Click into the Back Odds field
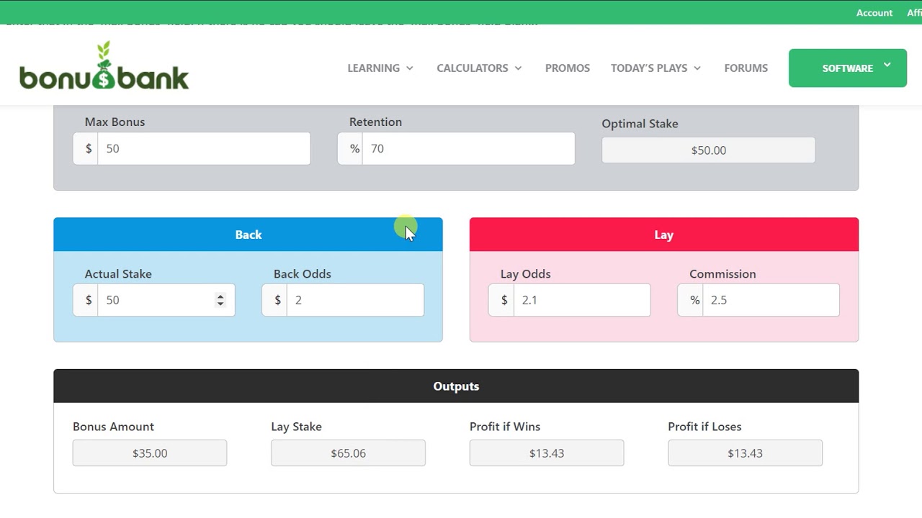 (355, 300)
